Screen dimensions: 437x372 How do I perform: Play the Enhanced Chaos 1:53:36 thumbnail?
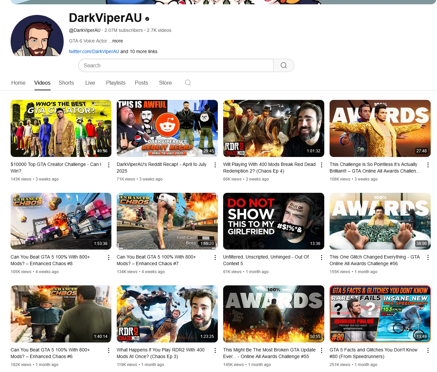[x=61, y=221]
